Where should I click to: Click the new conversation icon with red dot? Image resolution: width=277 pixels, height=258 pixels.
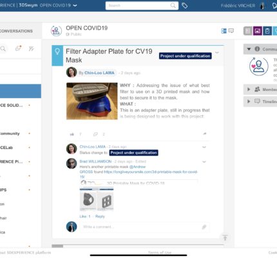tap(18, 48)
